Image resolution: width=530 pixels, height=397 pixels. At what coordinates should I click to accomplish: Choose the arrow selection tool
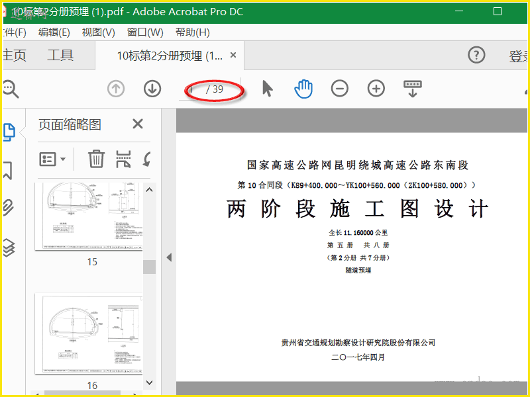point(268,89)
